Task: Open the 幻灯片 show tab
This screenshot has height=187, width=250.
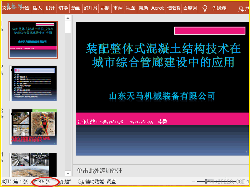Action: [91, 8]
